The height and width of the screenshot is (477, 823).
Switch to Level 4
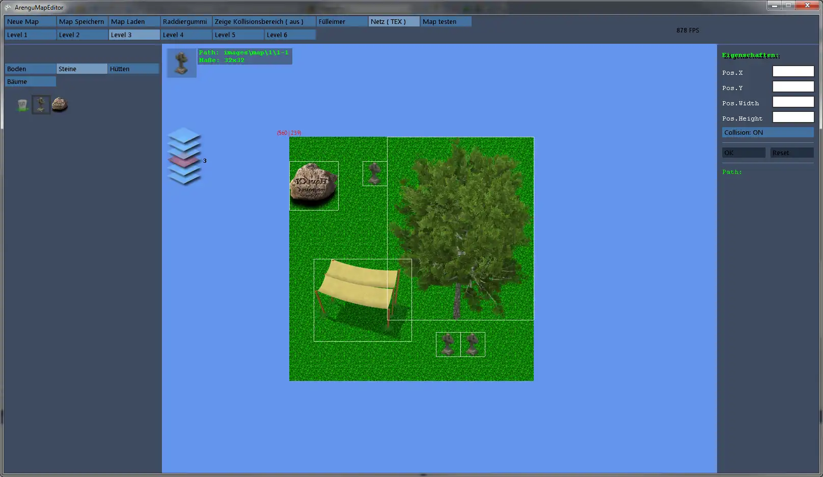click(x=186, y=35)
